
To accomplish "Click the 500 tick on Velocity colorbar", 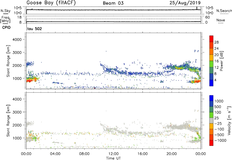I will (218, 107).
